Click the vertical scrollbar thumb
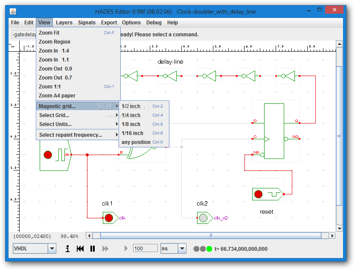Image resolution: width=355 pixels, height=270 pixels. (339, 136)
